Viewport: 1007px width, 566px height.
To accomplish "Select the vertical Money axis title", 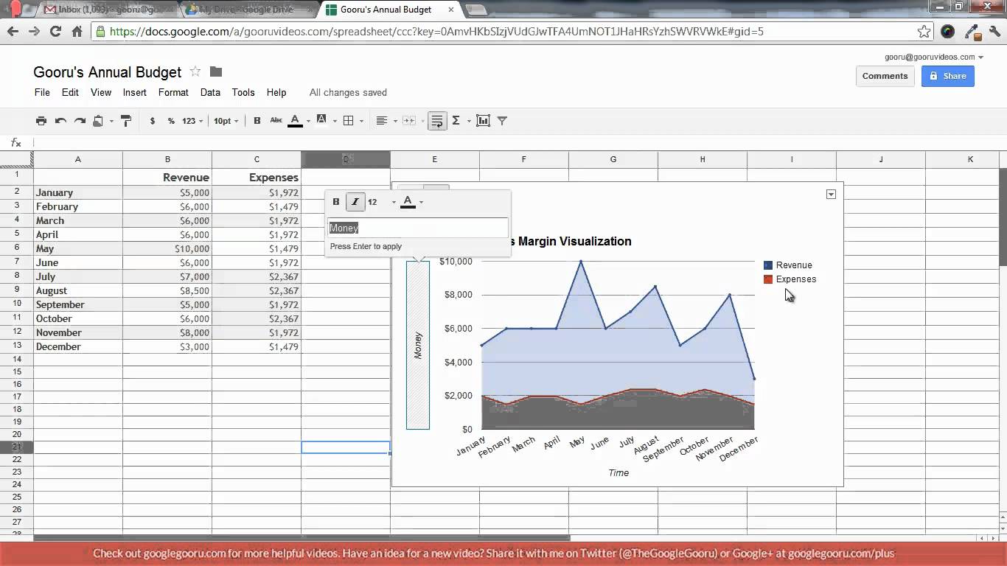I will [x=418, y=345].
